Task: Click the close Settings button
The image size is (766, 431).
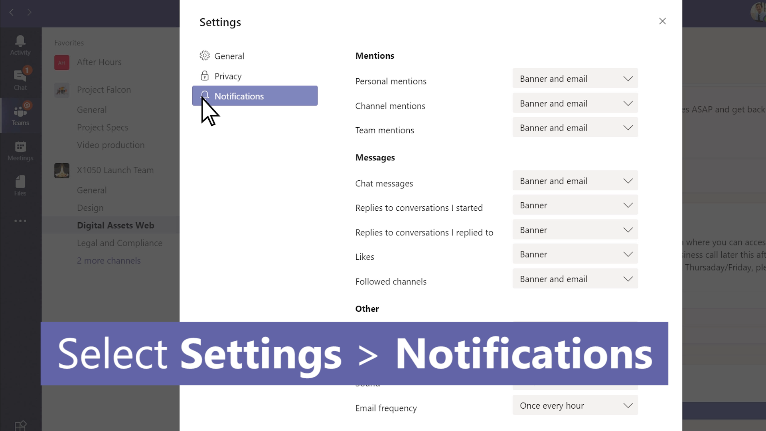Action: pos(662,21)
